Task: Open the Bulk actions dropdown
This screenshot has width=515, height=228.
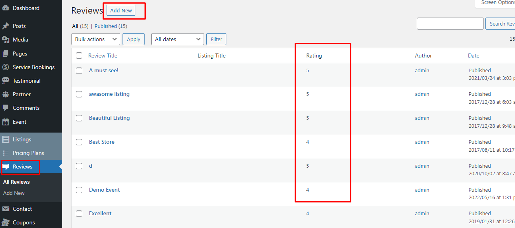Action: point(95,39)
